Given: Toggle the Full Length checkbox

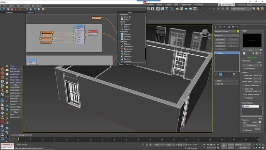Looking at the screenshot, I should pyautogui.click(x=244, y=130).
